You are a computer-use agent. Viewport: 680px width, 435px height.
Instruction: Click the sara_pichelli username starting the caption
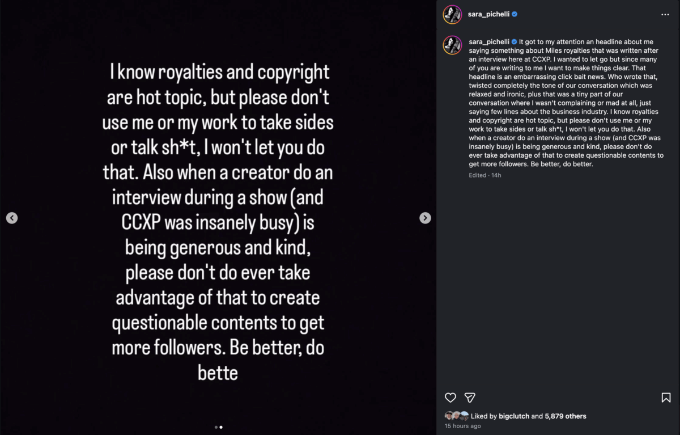pos(489,41)
